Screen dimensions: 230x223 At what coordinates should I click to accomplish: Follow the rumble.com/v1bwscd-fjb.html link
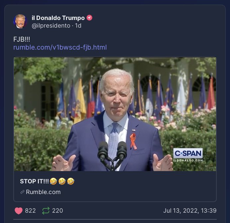[60, 47]
